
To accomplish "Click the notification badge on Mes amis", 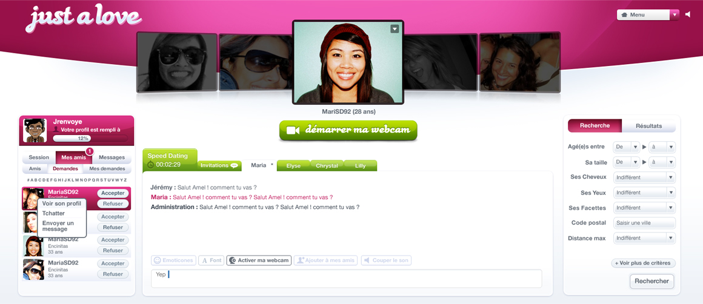I will [x=89, y=151].
